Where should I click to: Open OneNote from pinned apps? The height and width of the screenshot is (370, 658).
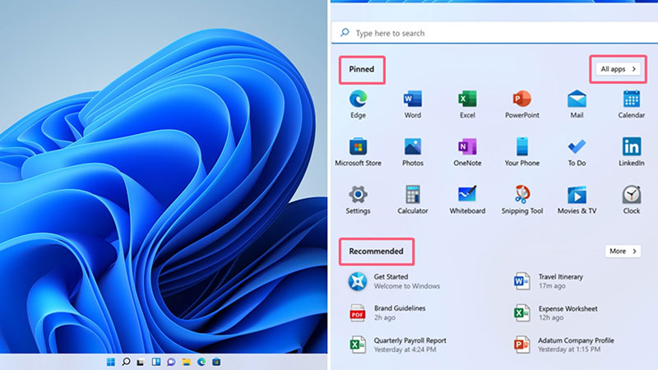pos(467,152)
